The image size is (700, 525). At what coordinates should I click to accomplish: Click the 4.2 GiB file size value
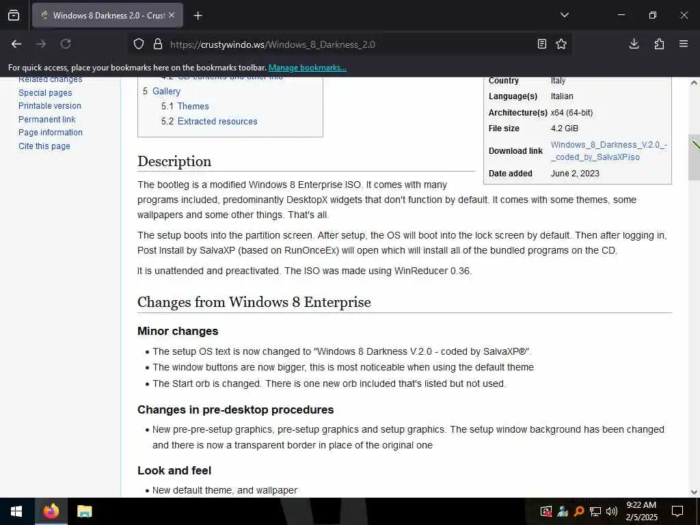point(564,129)
